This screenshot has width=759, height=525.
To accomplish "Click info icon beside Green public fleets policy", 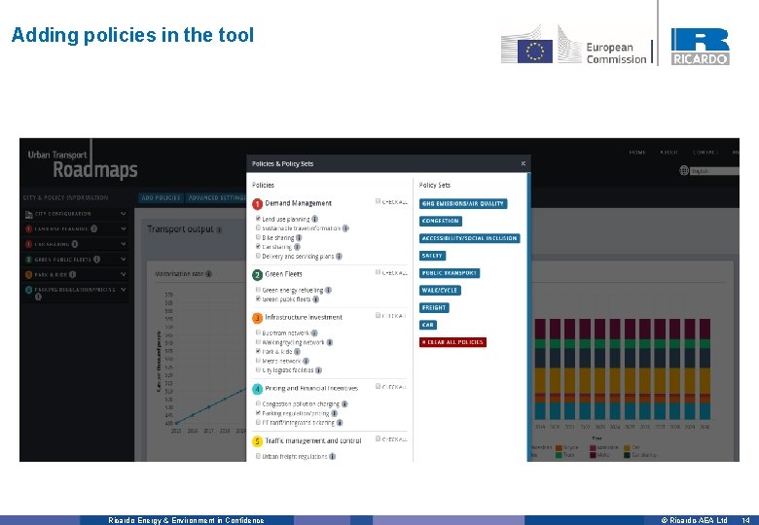I will [x=315, y=299].
